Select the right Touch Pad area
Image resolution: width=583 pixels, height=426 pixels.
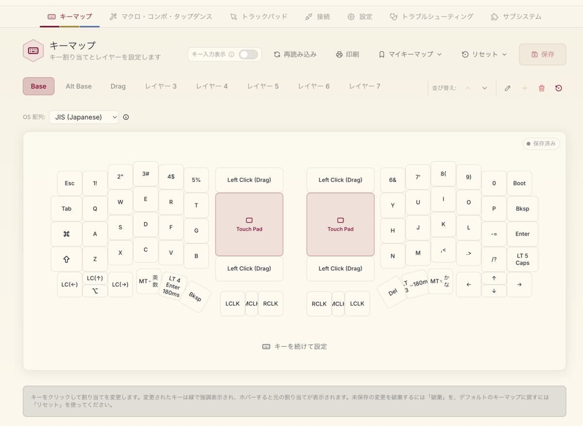tap(341, 224)
